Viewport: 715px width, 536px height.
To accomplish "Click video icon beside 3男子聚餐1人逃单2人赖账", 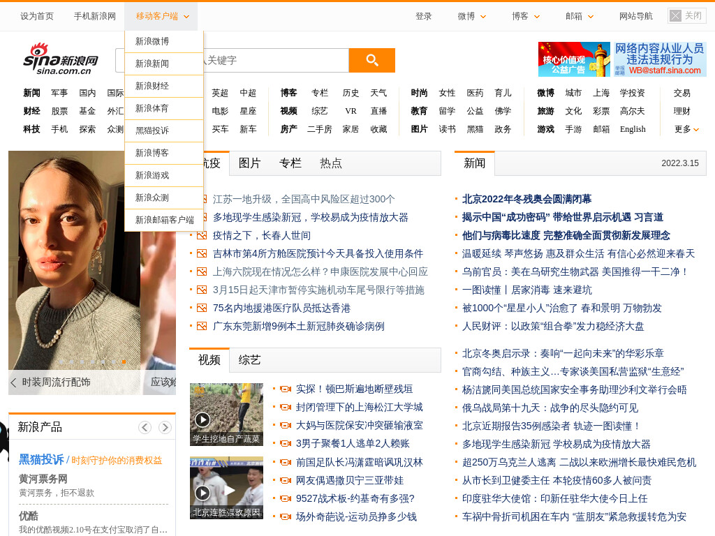I will pyautogui.click(x=286, y=444).
